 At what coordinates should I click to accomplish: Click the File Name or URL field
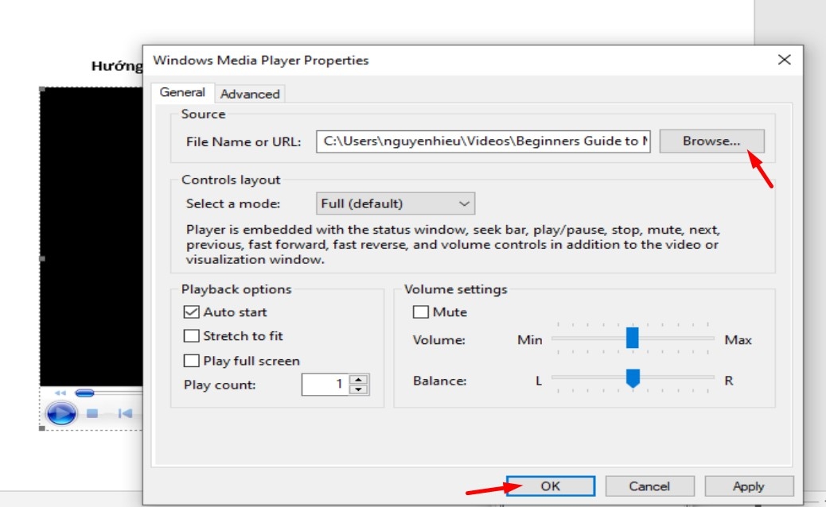pos(483,141)
